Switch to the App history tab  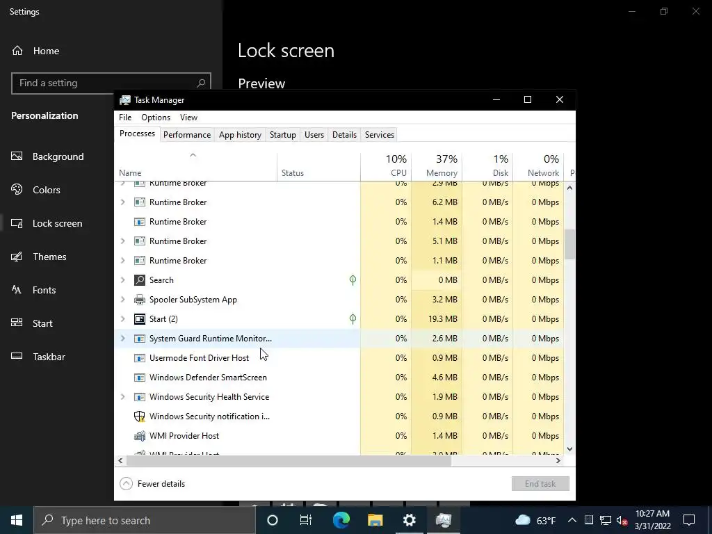(x=240, y=135)
